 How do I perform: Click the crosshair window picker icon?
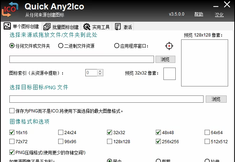pyautogui.click(x=169, y=46)
